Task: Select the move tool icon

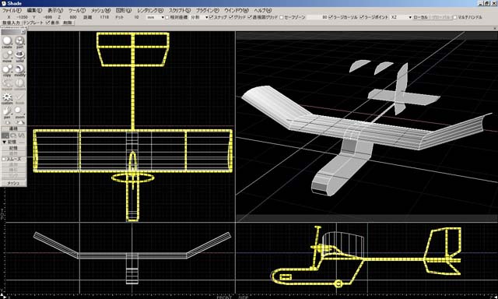Action: coord(7,56)
